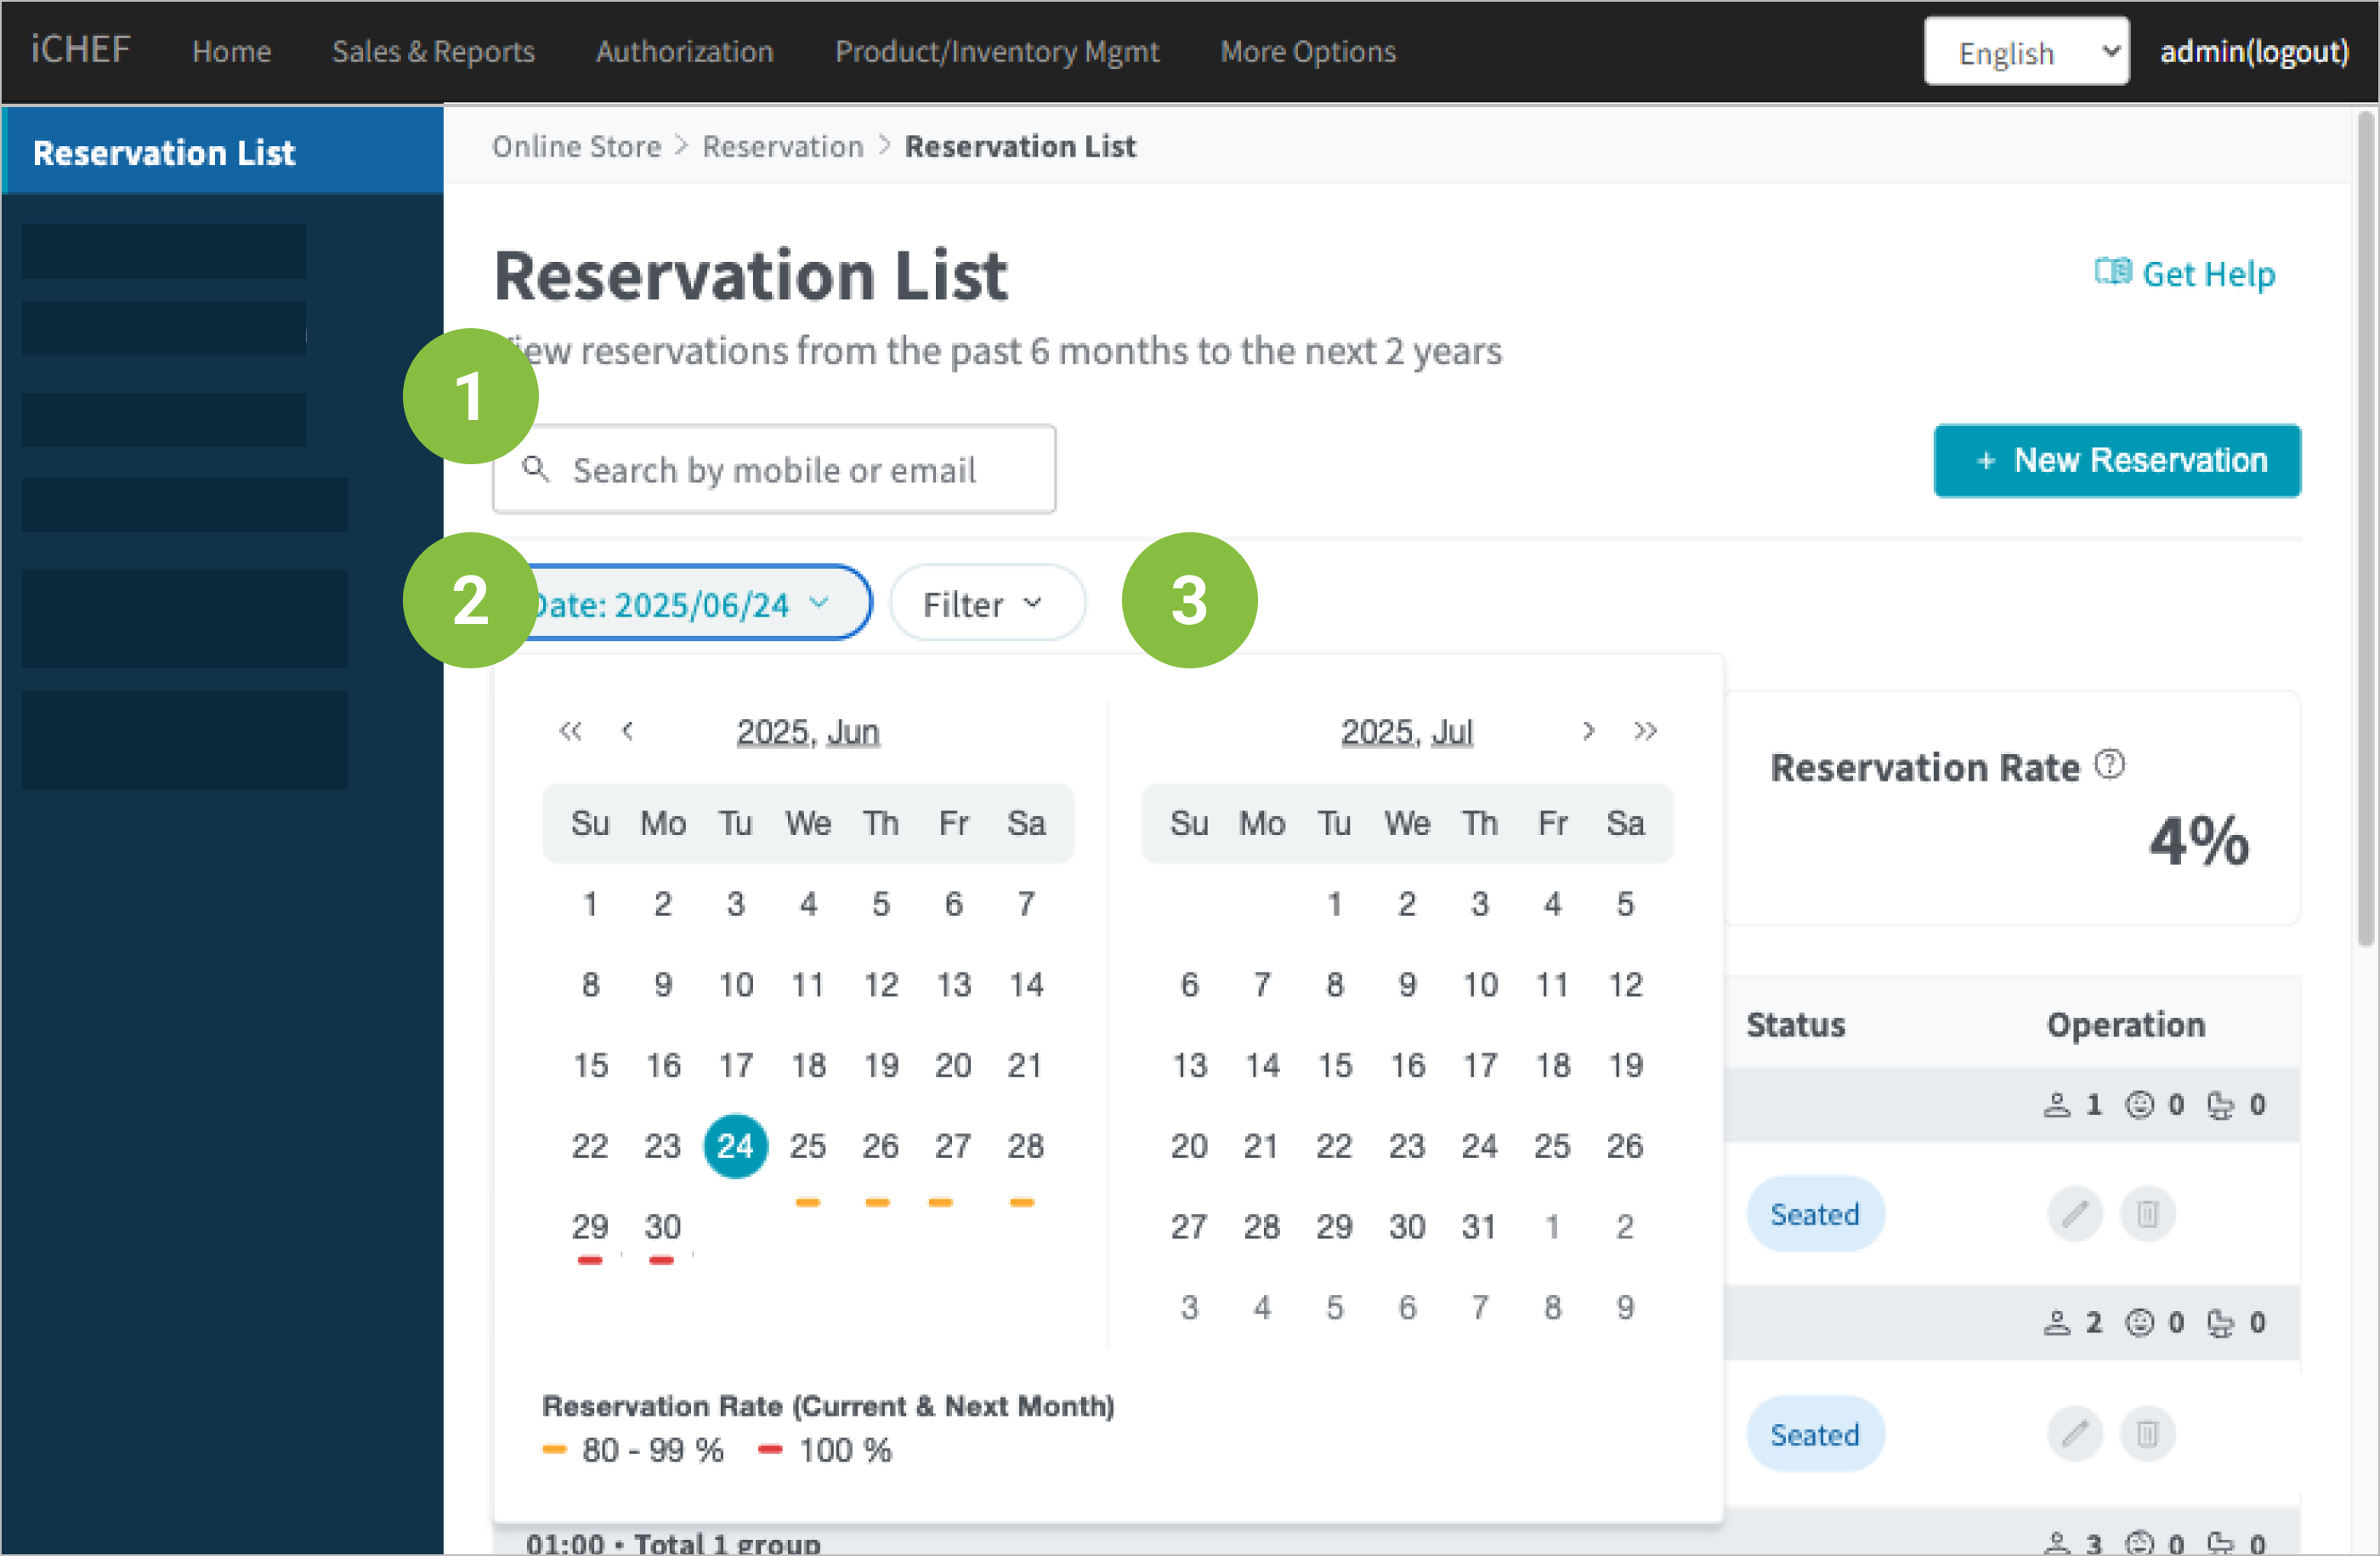The height and width of the screenshot is (1556, 2380).
Task: Click the next month arrow icon
Action: coord(1588,731)
